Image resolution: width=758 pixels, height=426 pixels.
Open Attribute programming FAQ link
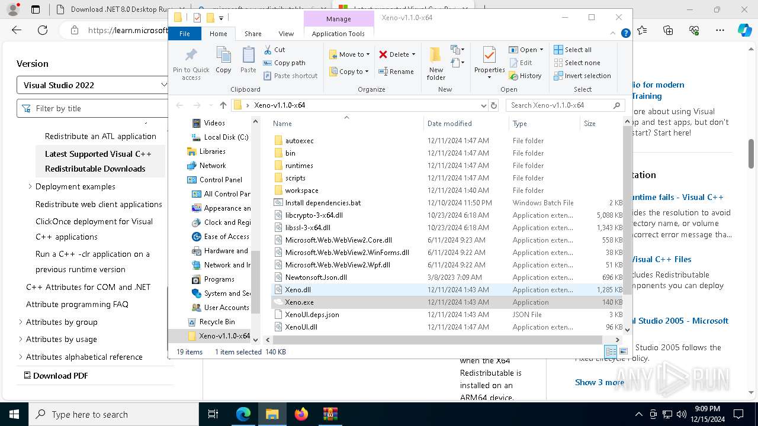[x=77, y=304]
